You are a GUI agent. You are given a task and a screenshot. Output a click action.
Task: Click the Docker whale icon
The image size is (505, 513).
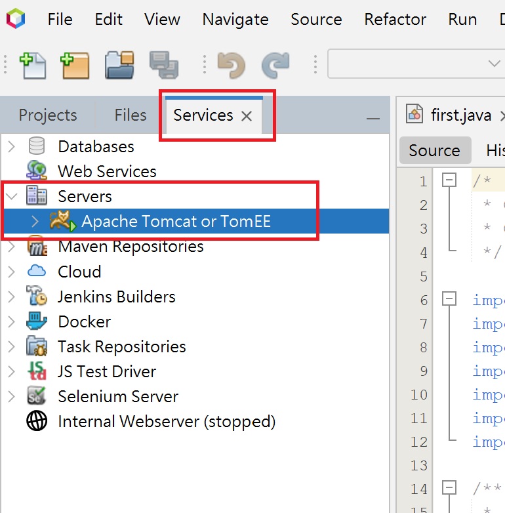click(x=37, y=321)
